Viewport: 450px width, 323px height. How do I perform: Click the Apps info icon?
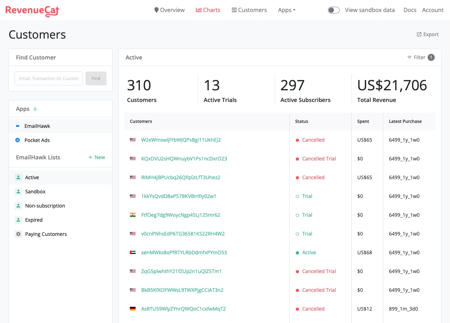[35, 109]
